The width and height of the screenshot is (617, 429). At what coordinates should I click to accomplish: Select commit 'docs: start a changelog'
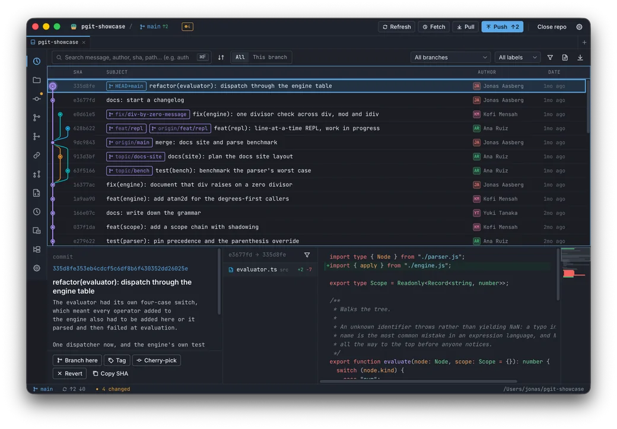[x=317, y=100]
